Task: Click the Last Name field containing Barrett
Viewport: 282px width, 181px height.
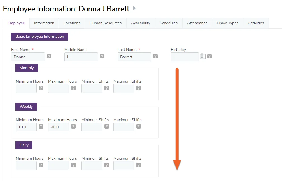Action: pos(134,57)
